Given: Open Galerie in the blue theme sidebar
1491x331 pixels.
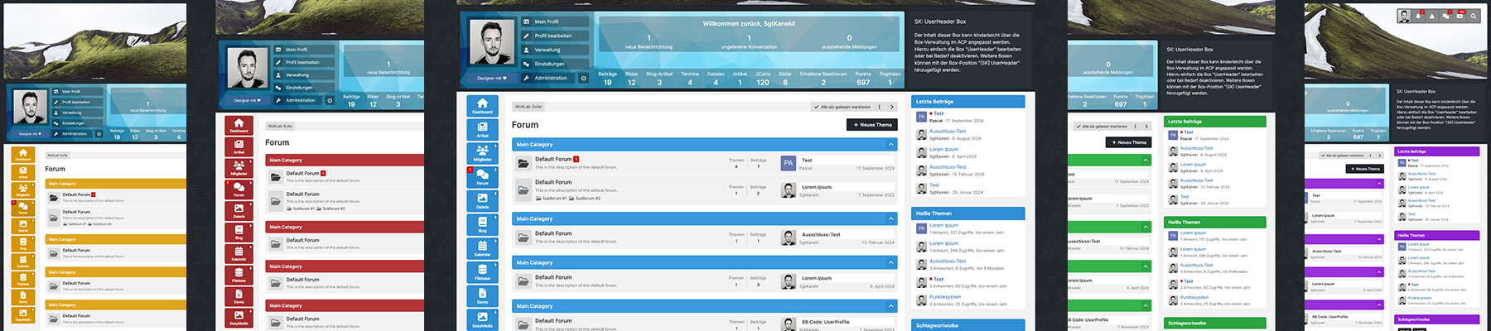Looking at the screenshot, I should (482, 200).
